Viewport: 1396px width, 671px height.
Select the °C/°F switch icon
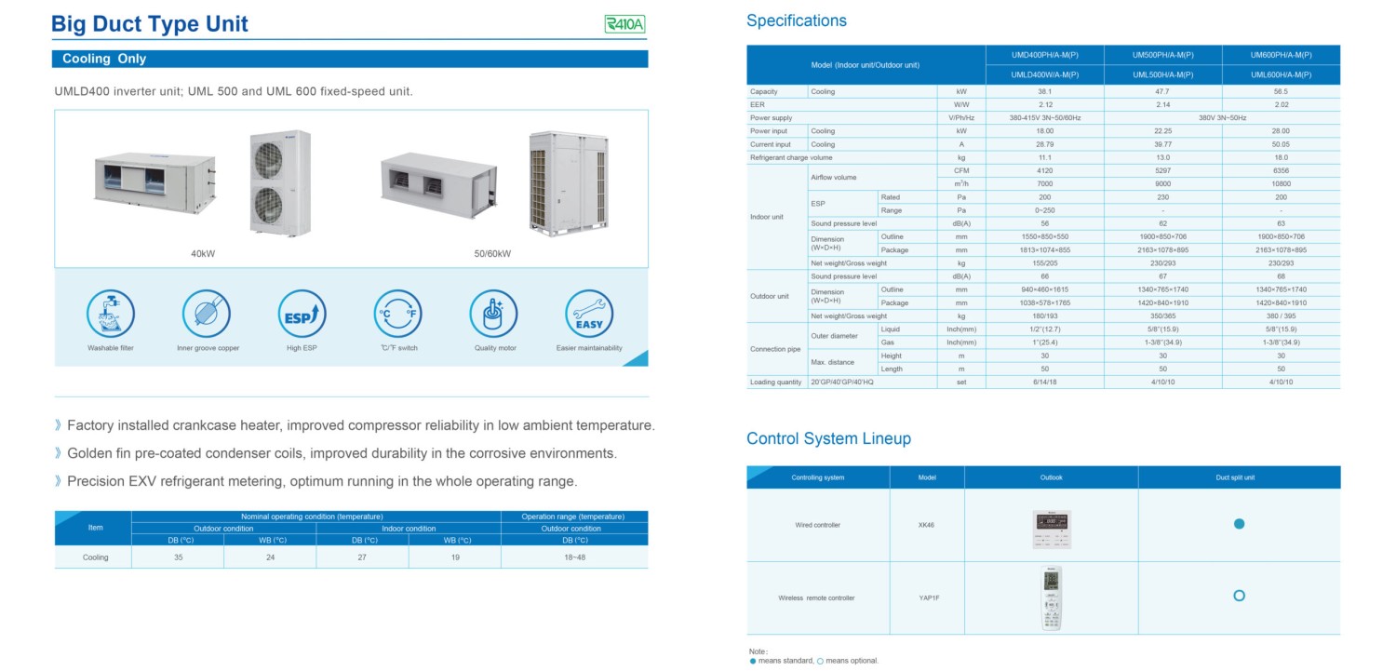397,313
